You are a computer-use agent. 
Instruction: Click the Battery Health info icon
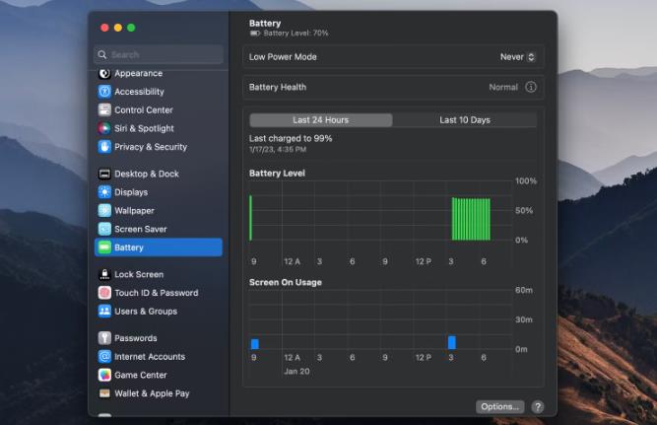click(x=531, y=87)
